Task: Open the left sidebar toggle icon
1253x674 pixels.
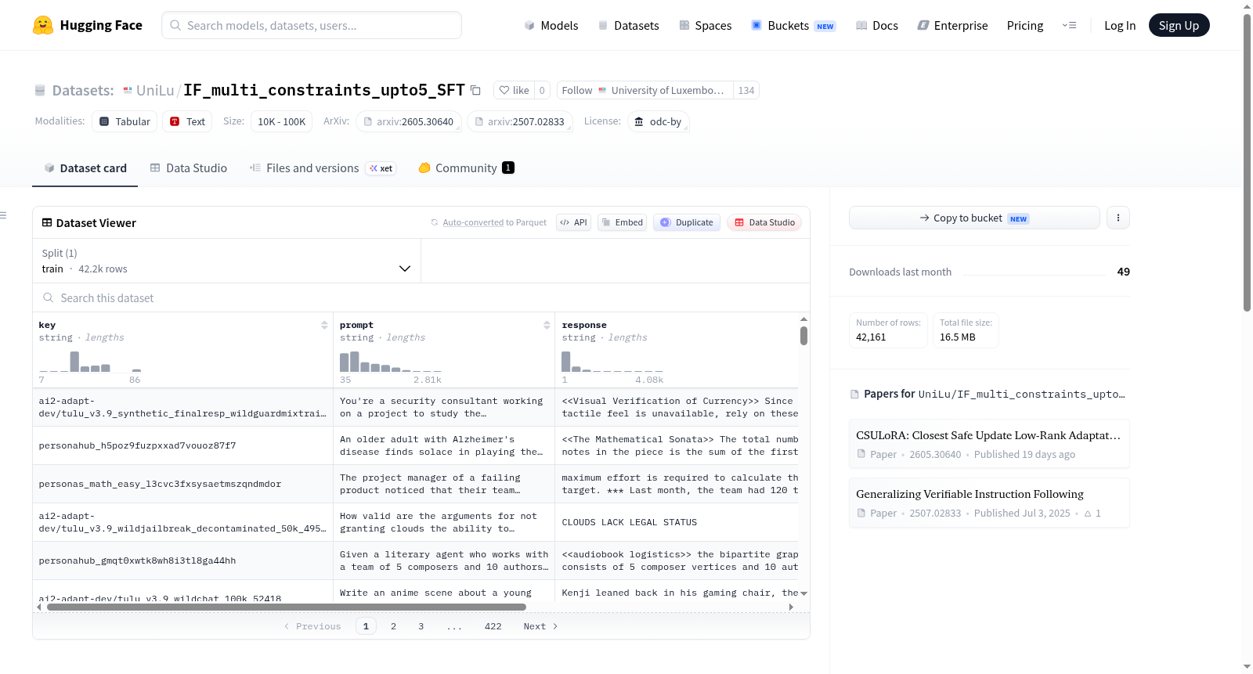Action: (3, 215)
